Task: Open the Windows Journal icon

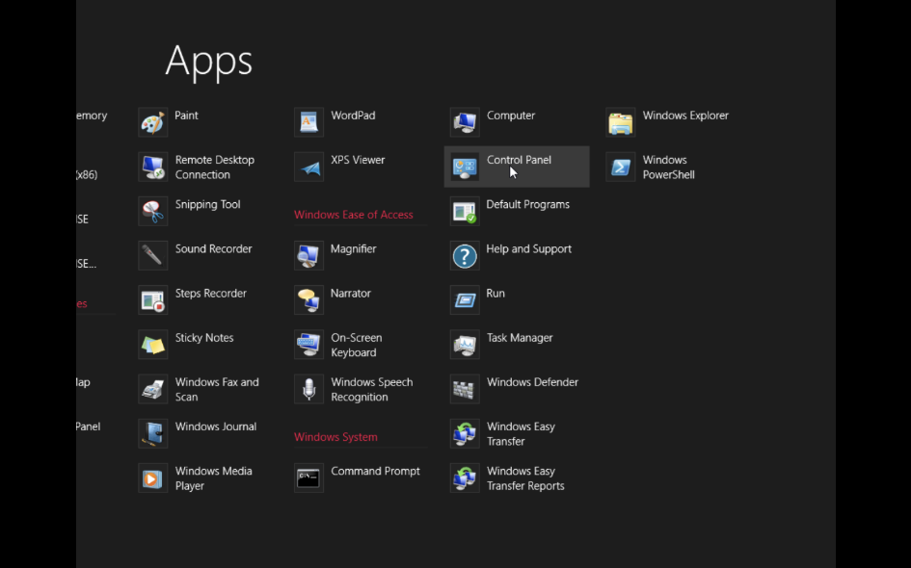Action: tap(153, 434)
